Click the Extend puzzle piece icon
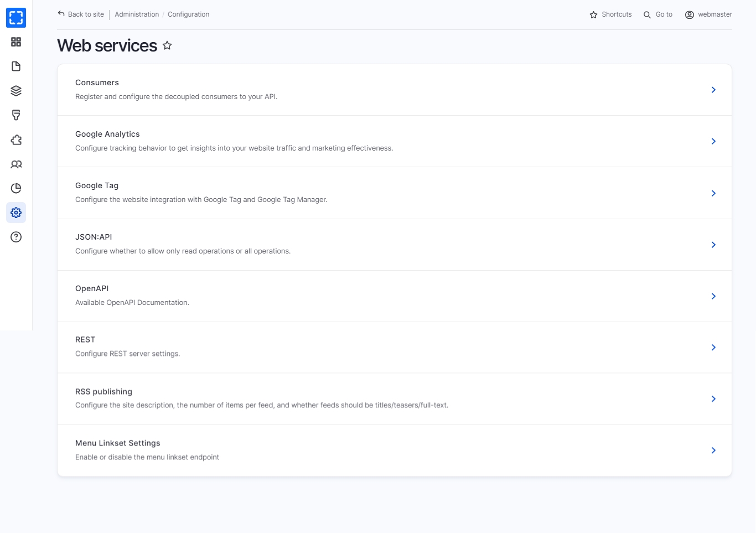756x533 pixels. tap(16, 140)
